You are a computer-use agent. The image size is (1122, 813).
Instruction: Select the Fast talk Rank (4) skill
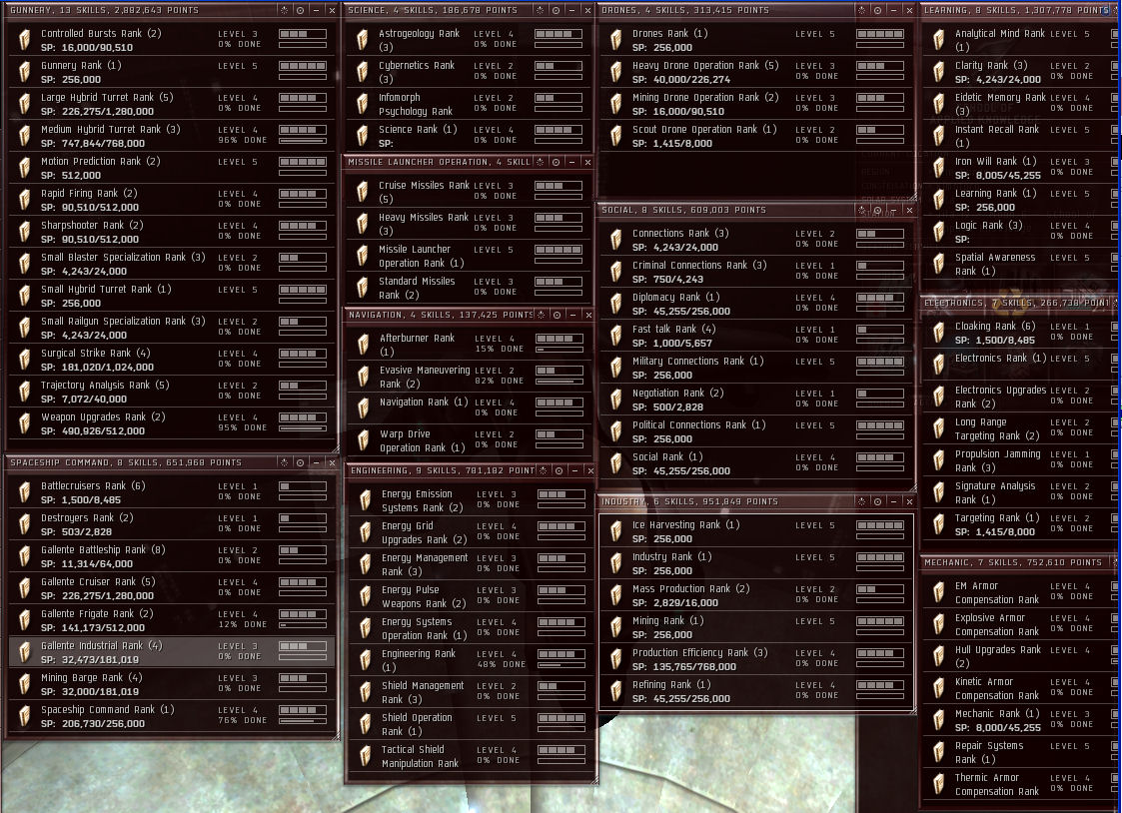[x=755, y=336]
